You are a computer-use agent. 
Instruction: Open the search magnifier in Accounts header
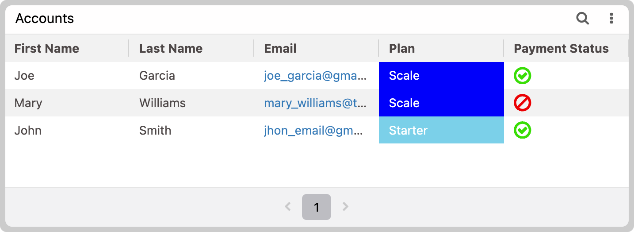click(x=583, y=18)
